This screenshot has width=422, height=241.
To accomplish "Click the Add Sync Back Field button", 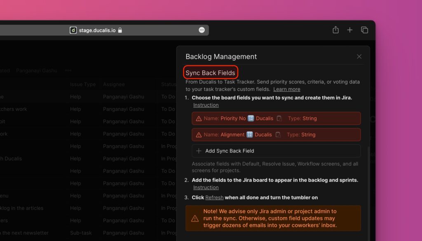I will [276, 151].
